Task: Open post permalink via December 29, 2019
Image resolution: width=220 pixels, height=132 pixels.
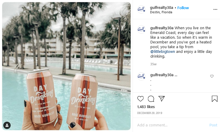Action: [x=149, y=113]
